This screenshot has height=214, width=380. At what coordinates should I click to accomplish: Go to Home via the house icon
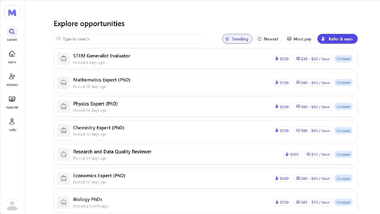point(12,54)
